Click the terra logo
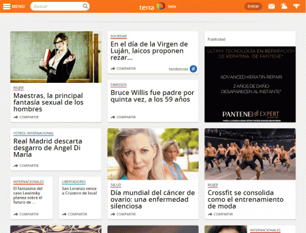 coord(152,7)
